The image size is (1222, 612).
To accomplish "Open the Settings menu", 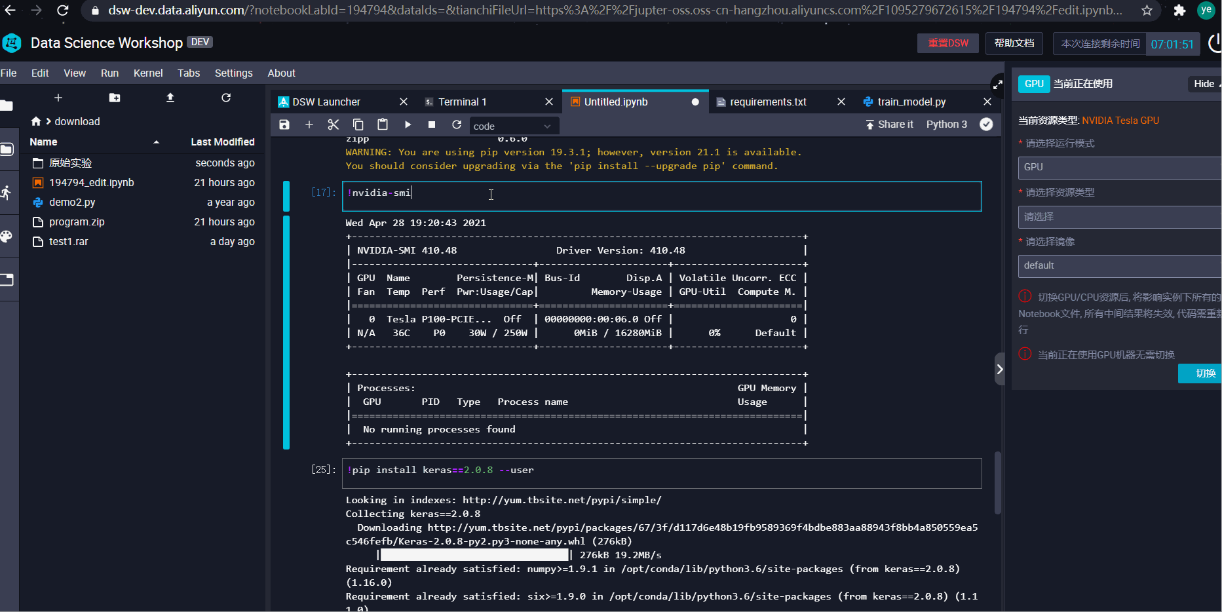I will pos(233,73).
